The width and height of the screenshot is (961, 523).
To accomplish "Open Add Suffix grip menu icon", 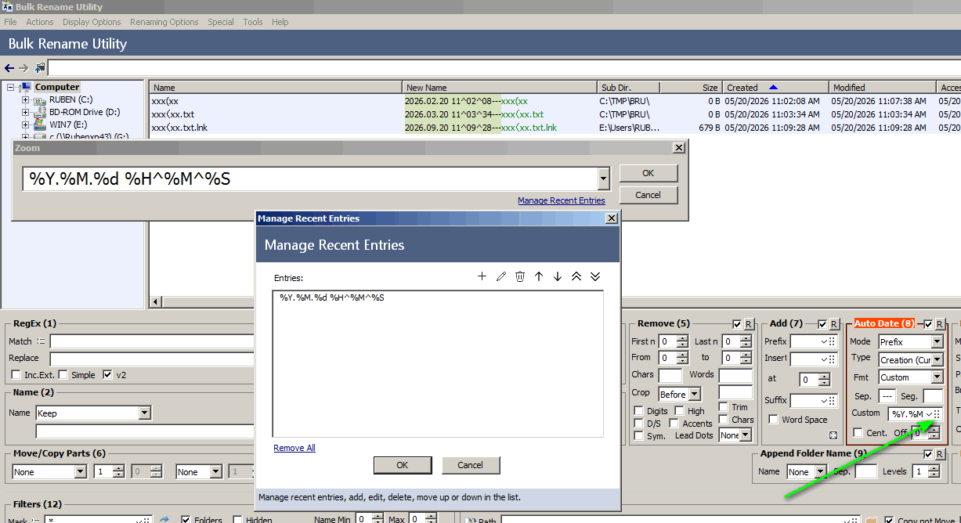I will [x=832, y=401].
